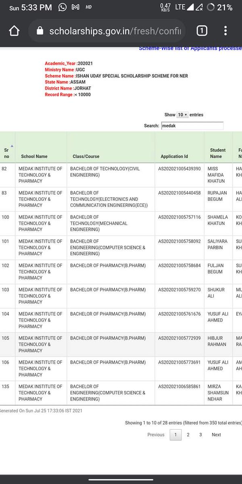Select student name HIBJUR RAHMAN
The image size is (242, 484).
(x=217, y=341)
